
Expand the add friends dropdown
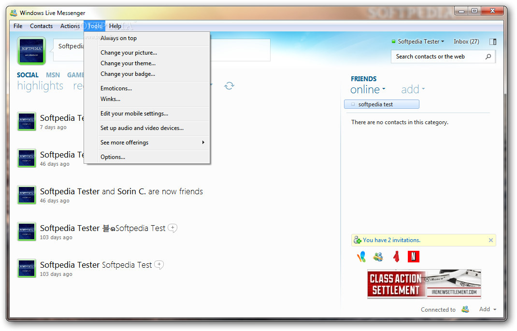tap(413, 89)
